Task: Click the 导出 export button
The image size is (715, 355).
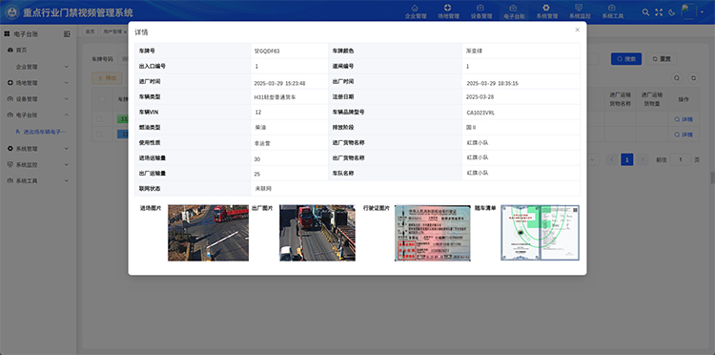Action: pyautogui.click(x=107, y=78)
